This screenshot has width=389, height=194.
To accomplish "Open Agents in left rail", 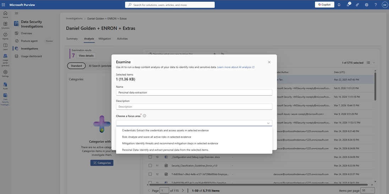I will (x=5, y=36).
